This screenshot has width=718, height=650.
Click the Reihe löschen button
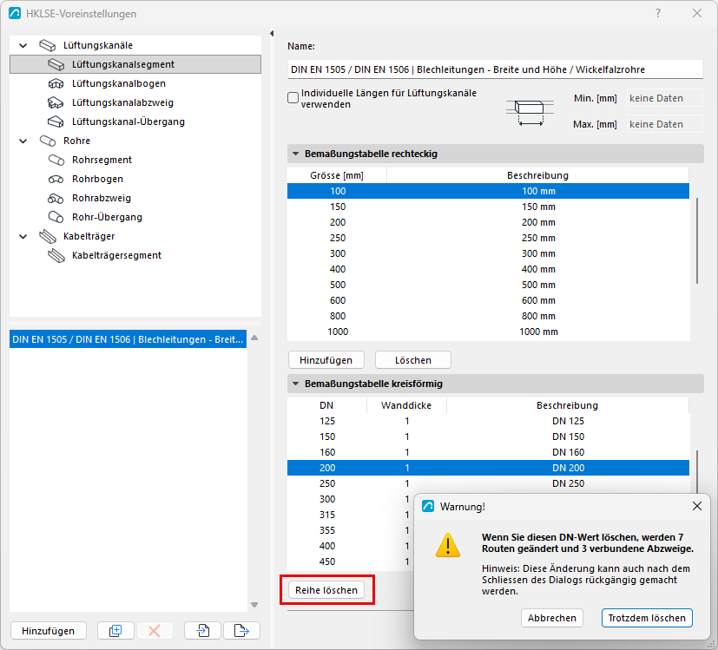[326, 590]
